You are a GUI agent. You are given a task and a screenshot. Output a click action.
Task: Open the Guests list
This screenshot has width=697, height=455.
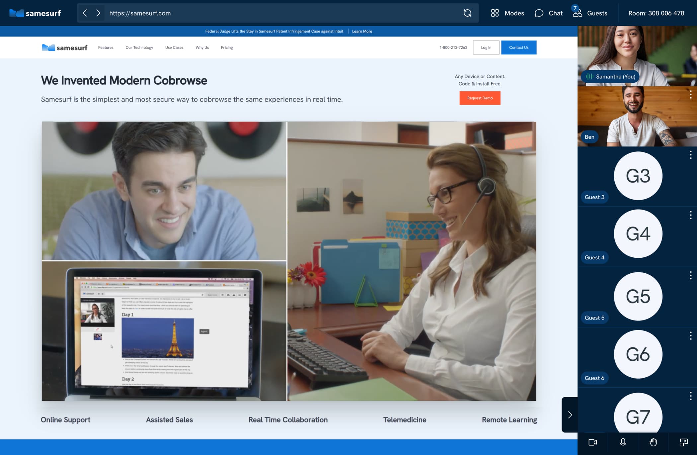591,13
